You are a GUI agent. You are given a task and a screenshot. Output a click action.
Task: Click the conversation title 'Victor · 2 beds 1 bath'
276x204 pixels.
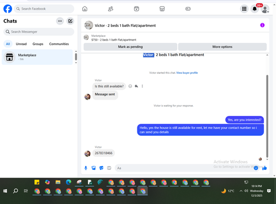coord(125,25)
